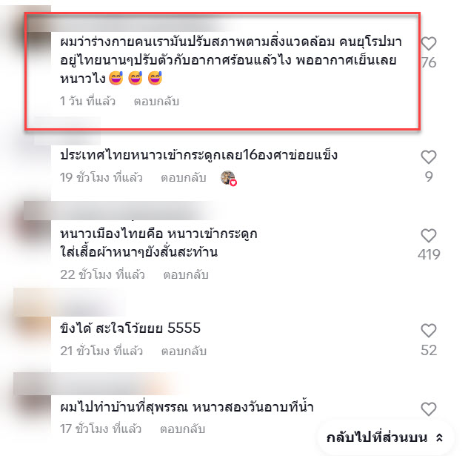Click ตอบกลับ under the สุพรรณ comment
Image resolution: width=468 pixels, height=456 pixels.
(x=183, y=429)
